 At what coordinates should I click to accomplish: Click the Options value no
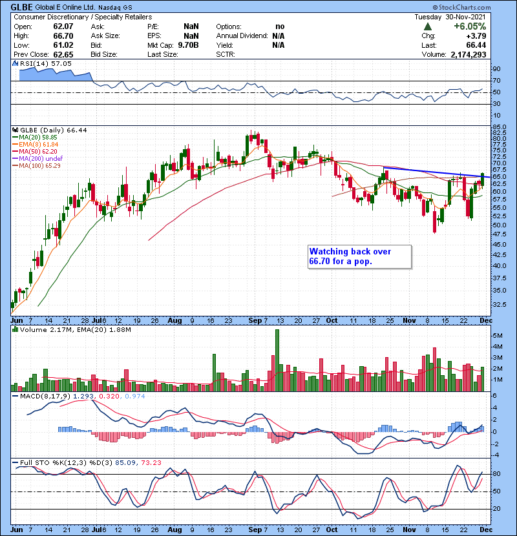click(280, 26)
